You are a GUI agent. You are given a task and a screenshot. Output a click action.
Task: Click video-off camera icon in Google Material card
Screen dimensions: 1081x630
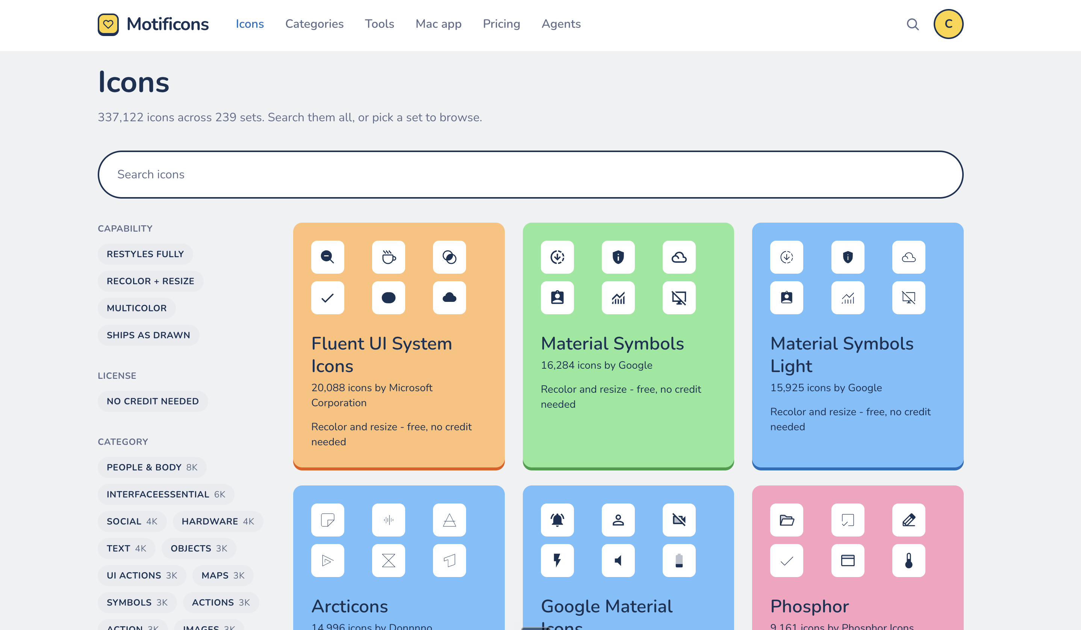pos(679,520)
